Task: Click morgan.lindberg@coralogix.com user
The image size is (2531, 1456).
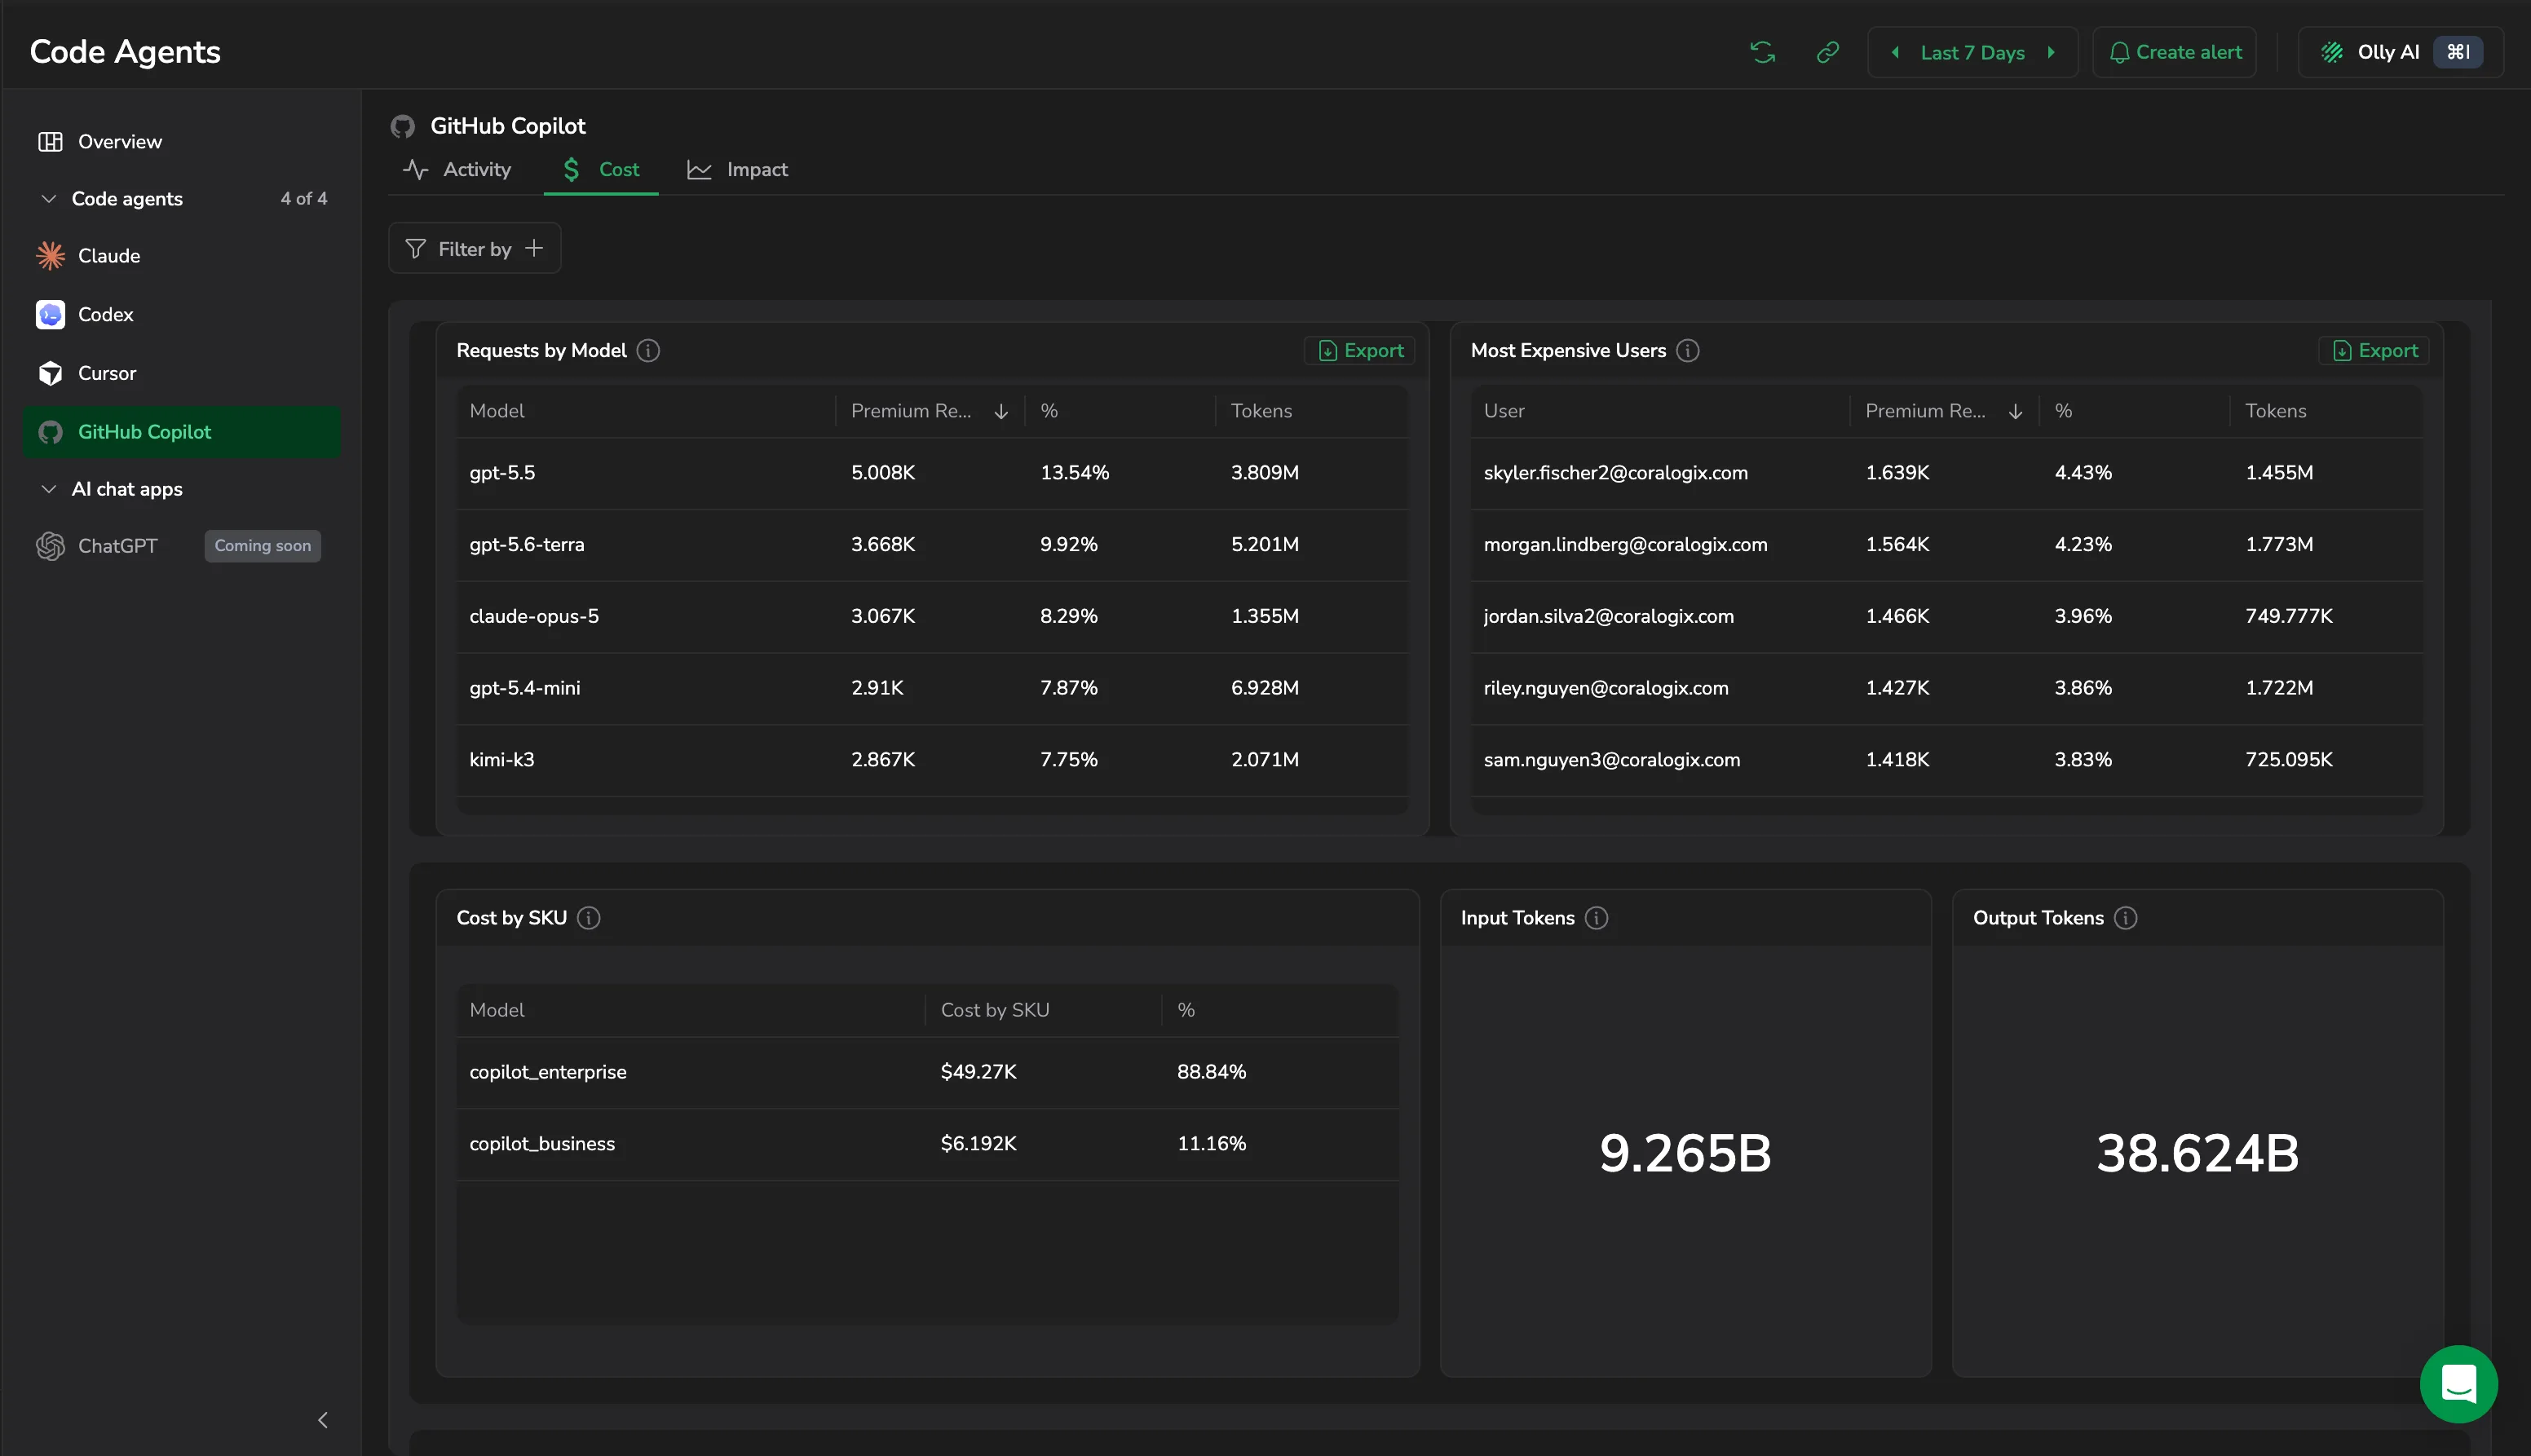Action: tap(1625, 545)
